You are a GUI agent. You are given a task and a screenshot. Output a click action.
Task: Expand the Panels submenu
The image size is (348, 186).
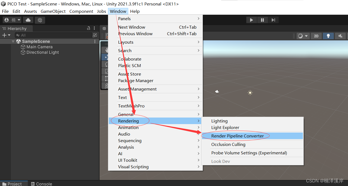click(x=155, y=19)
